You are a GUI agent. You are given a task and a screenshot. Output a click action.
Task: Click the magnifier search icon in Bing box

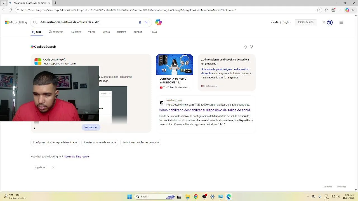(35, 22)
